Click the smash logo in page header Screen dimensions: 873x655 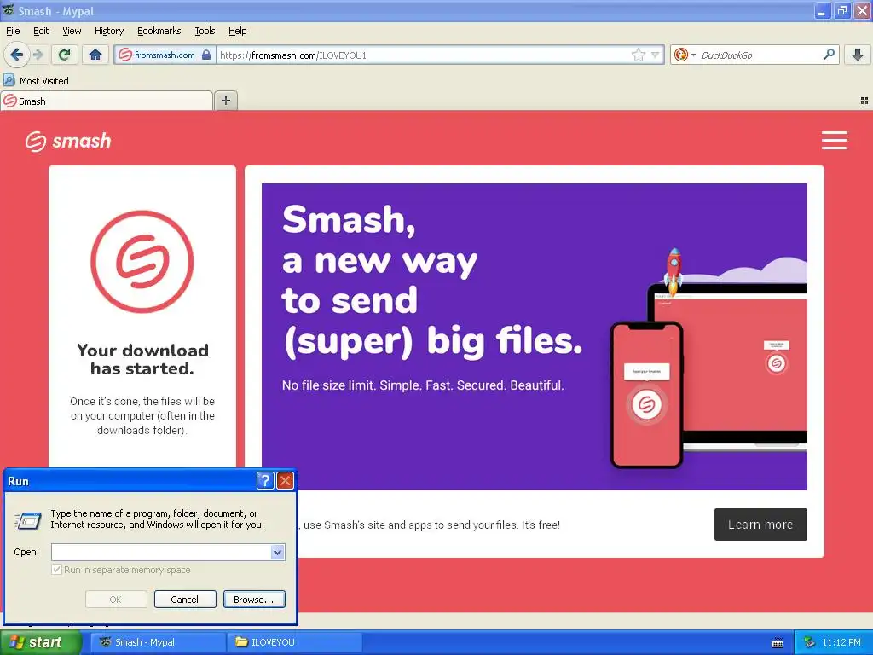[x=68, y=141]
